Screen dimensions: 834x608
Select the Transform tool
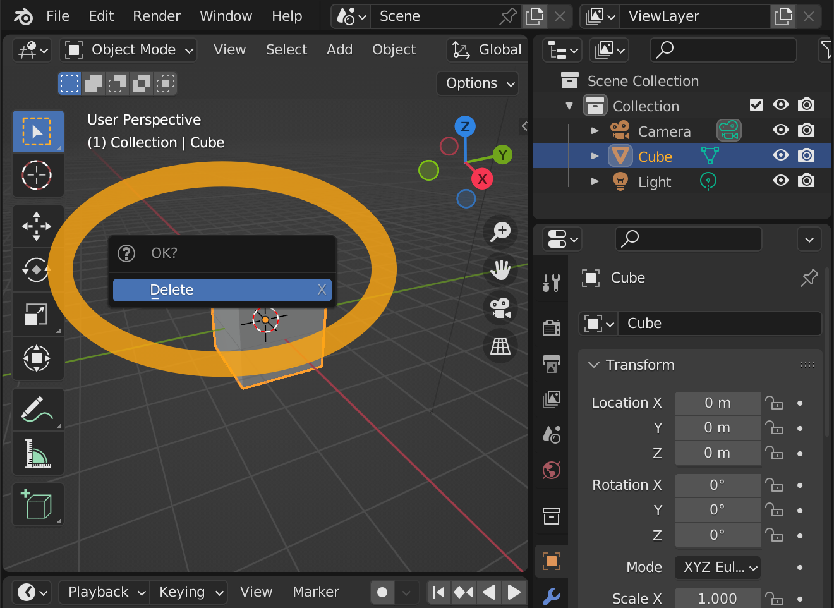38,358
